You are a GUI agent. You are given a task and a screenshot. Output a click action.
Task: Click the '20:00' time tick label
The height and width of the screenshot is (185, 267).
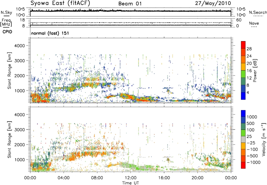(197, 178)
